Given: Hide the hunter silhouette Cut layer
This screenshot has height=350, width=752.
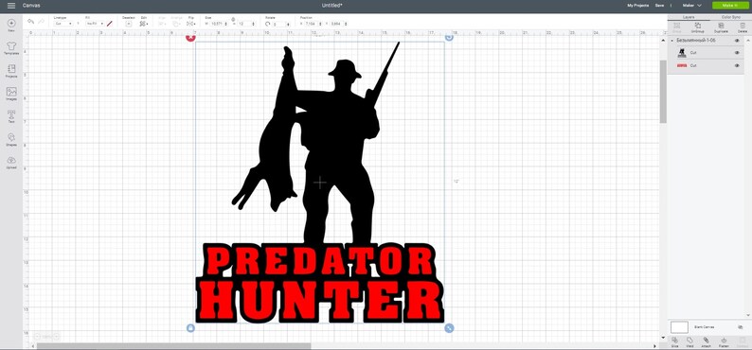Looking at the screenshot, I should (x=737, y=53).
